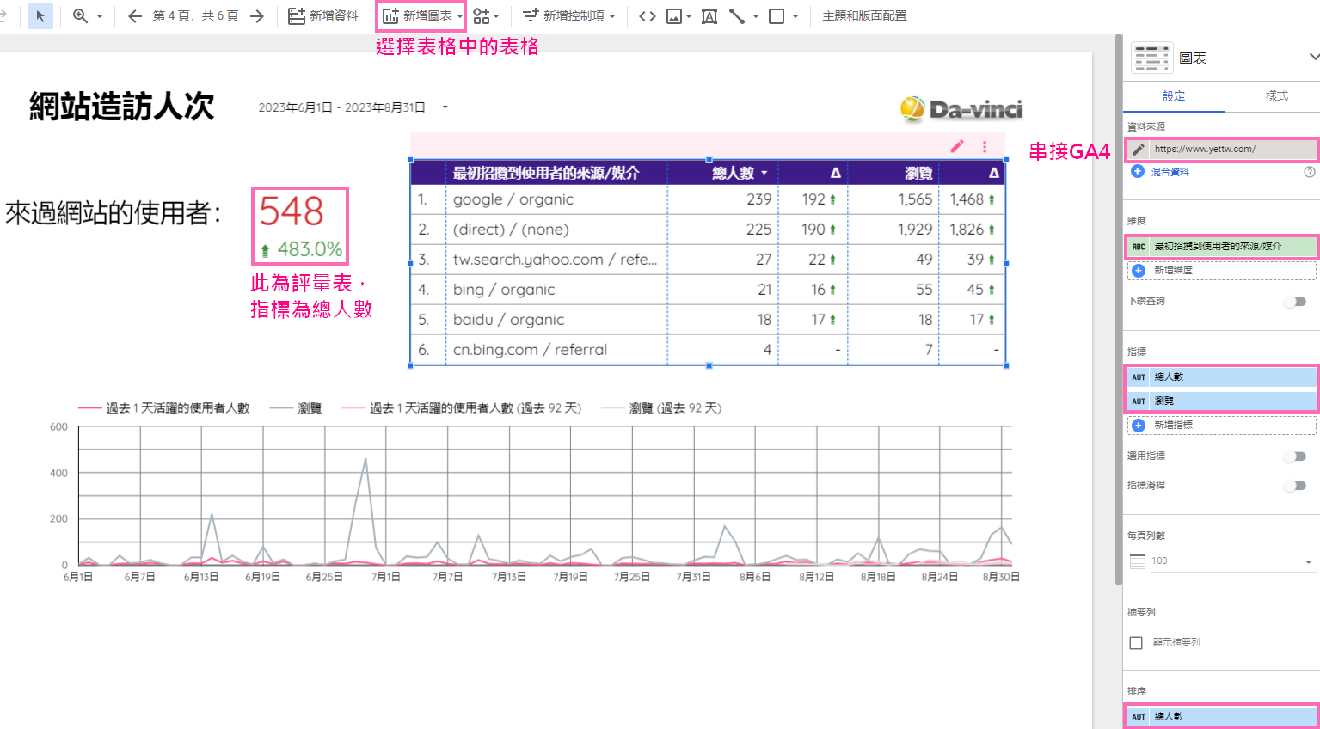Click ABC type icon of dimension
1320x729 pixels.
(1139, 247)
